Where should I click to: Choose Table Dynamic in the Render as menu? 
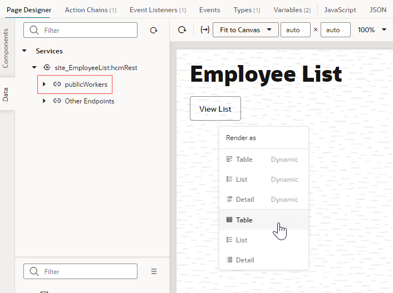pos(264,159)
